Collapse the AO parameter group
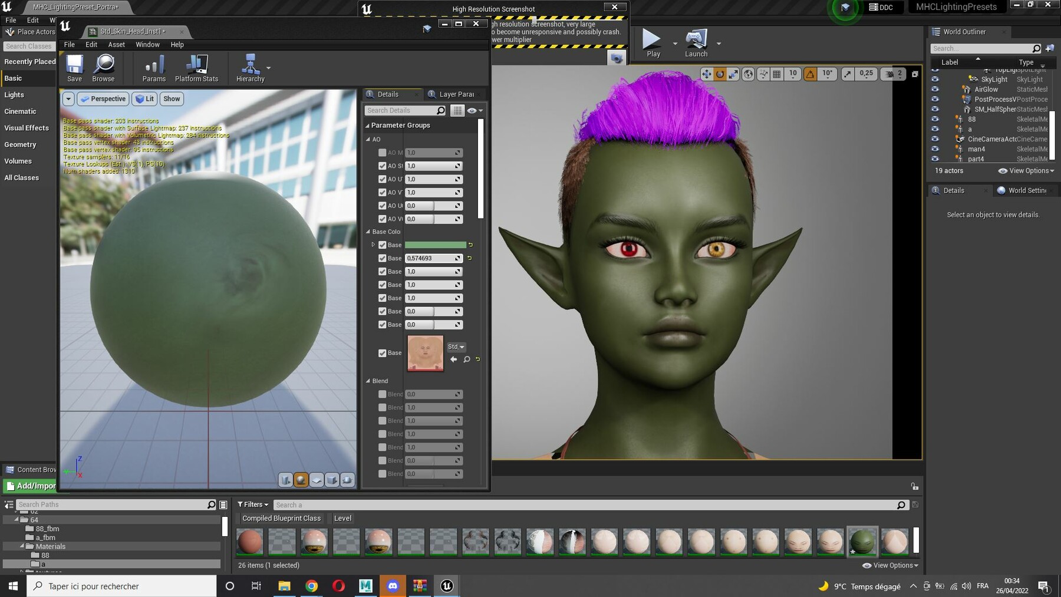Viewport: 1061px width, 597px height. point(368,140)
